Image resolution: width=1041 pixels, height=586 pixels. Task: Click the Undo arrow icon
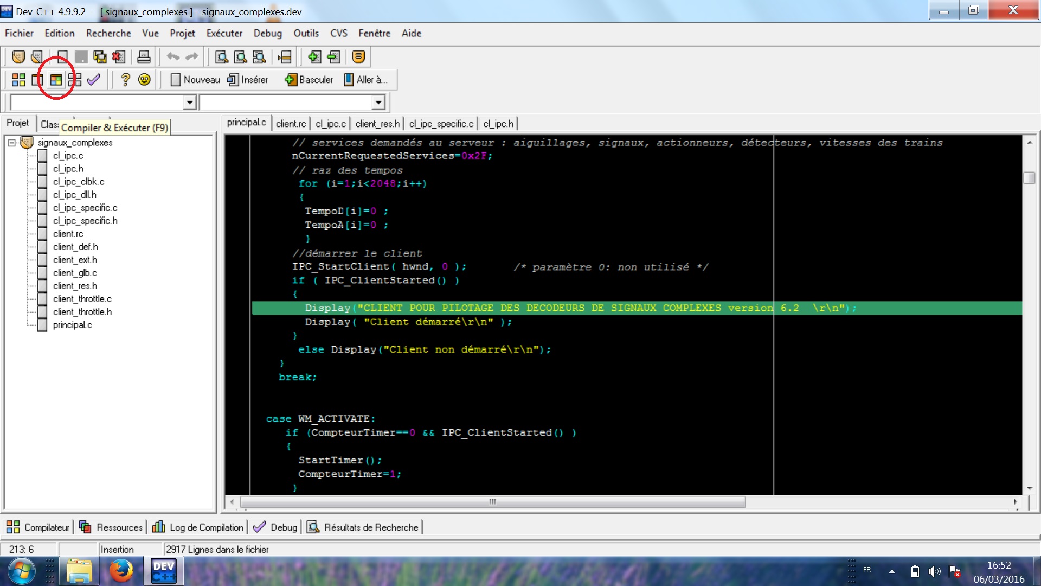[x=173, y=56]
